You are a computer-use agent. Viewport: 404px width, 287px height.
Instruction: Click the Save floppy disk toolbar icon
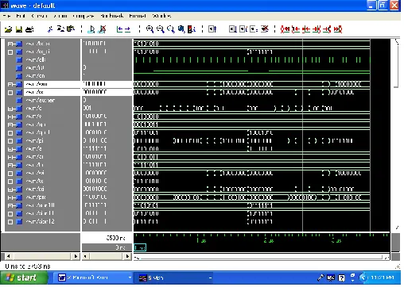tap(19, 29)
